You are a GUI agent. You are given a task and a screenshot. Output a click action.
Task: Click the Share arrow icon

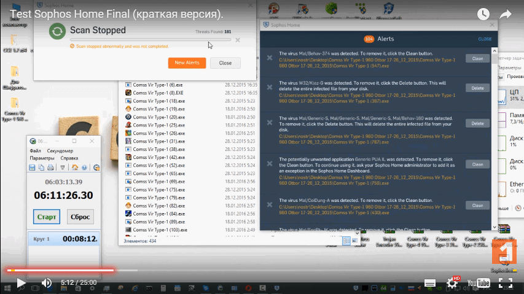point(506,14)
